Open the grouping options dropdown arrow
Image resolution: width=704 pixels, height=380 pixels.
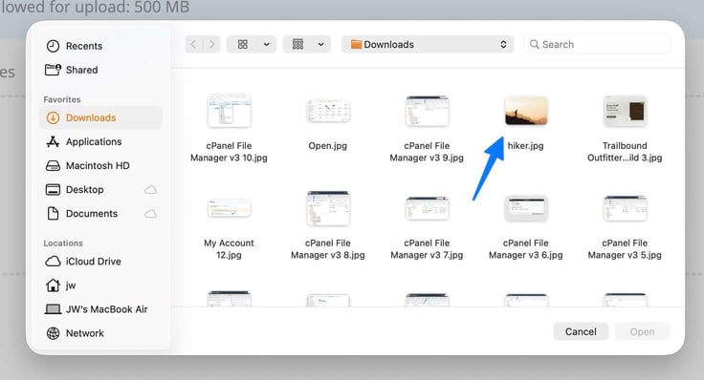tap(321, 44)
